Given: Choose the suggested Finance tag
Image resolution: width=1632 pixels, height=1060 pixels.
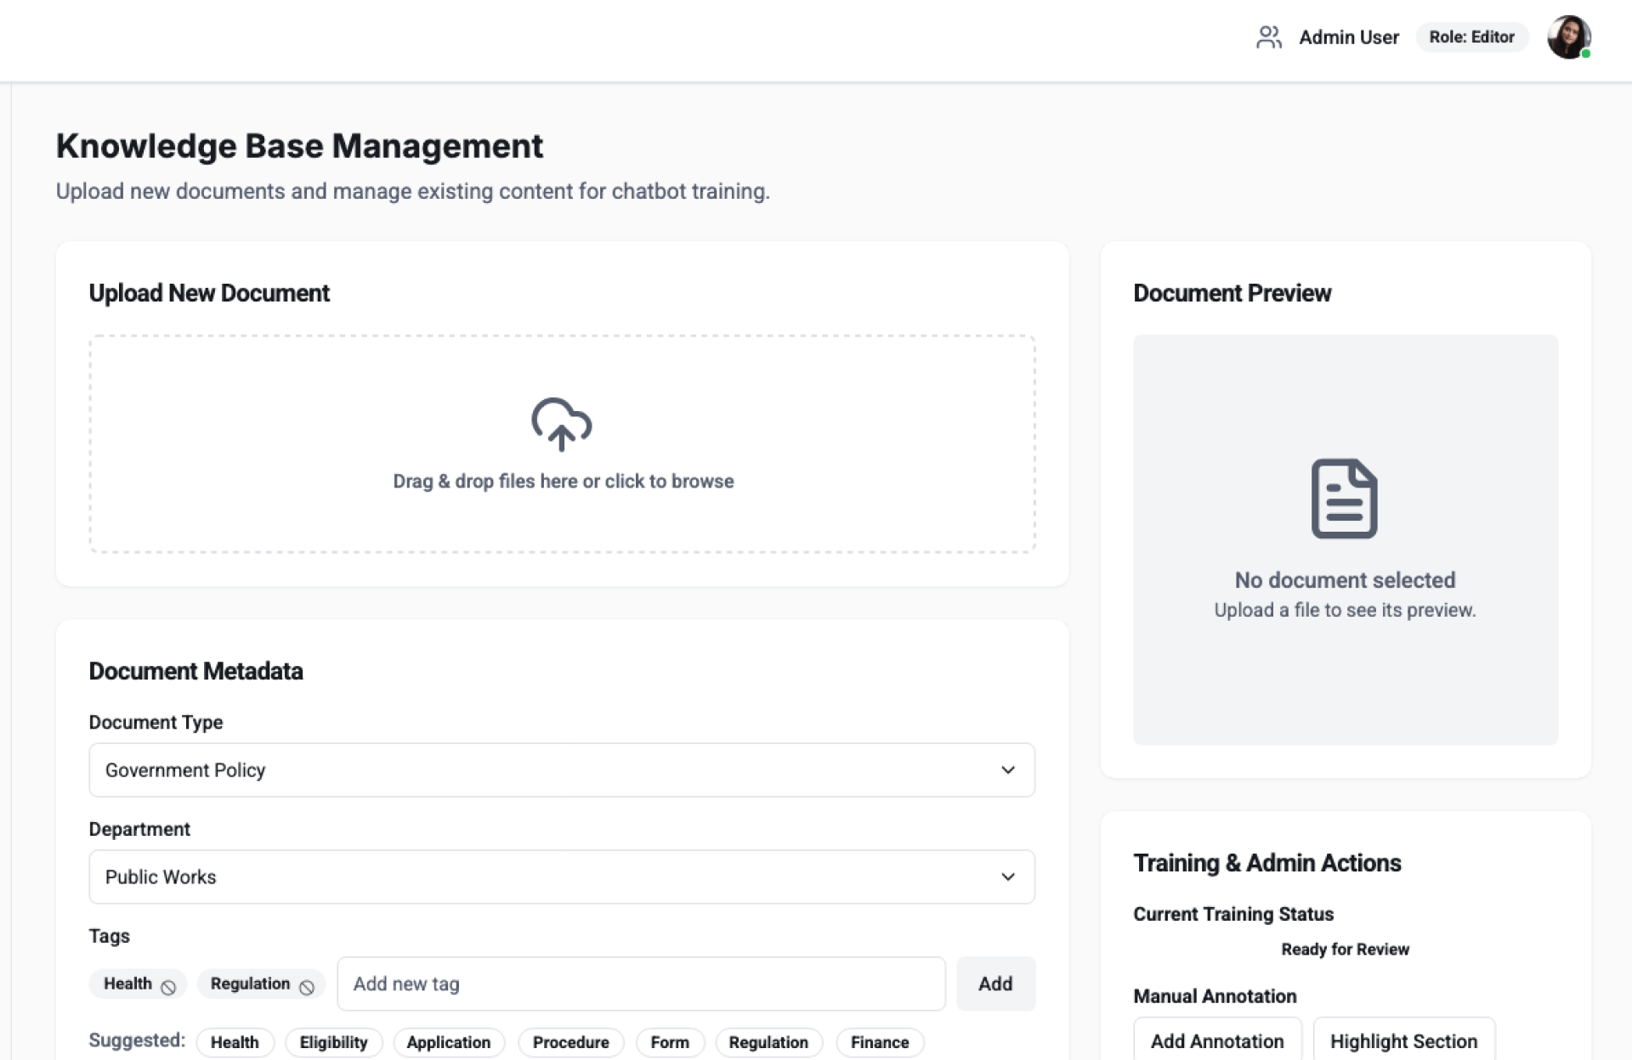Looking at the screenshot, I should pos(879,1042).
